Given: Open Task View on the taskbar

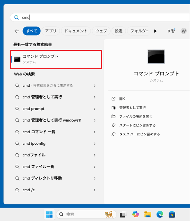Looking at the screenshot, I should coord(123,214).
